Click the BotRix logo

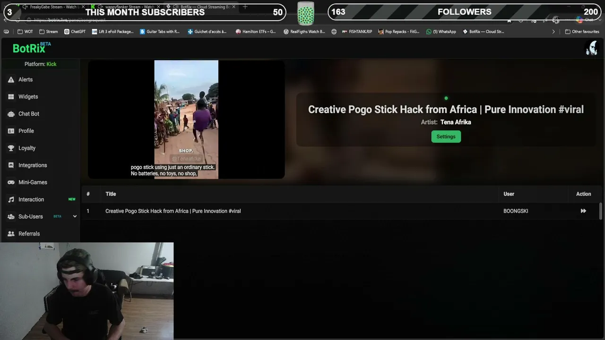[x=31, y=48]
